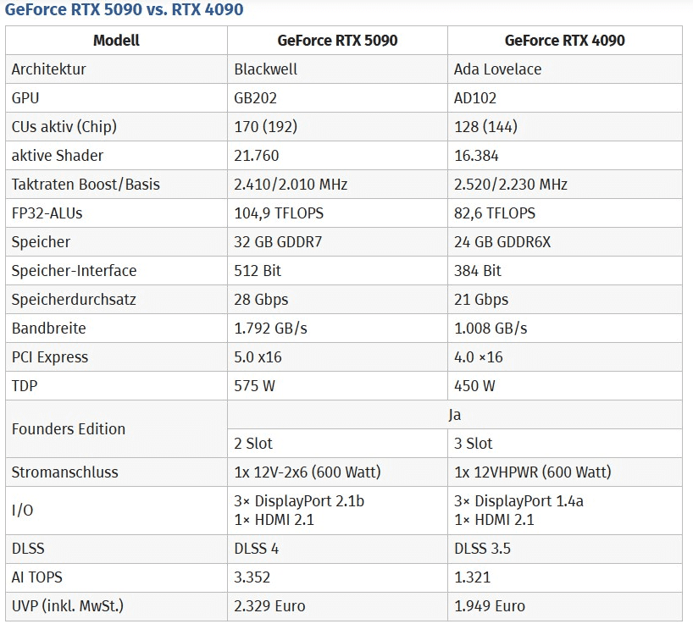This screenshot has height=635, width=693.
Task: Click the 'Blackwell' cell
Action: (265, 69)
